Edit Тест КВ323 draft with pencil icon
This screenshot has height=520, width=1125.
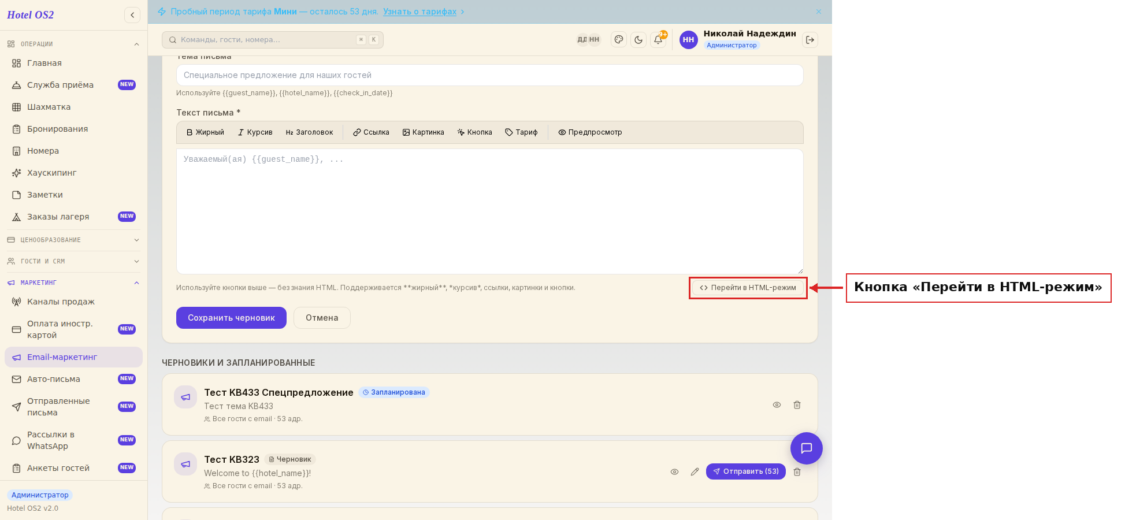coord(695,472)
